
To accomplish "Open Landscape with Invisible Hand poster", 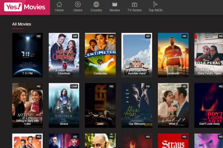I will tap(137, 55).
